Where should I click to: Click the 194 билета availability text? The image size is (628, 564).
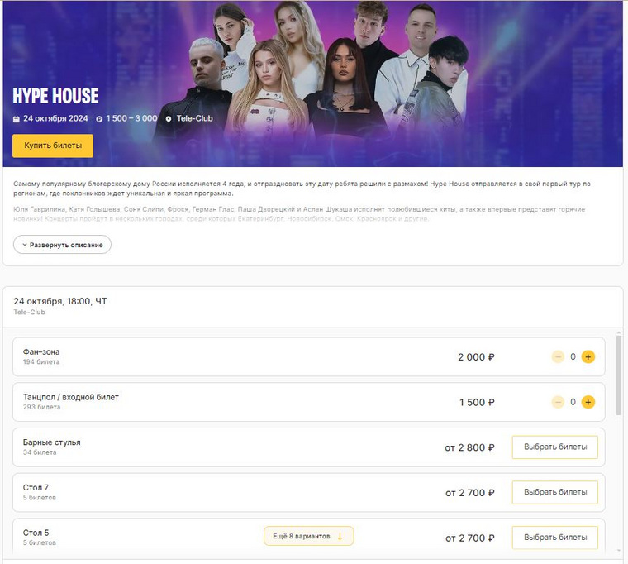pos(41,362)
